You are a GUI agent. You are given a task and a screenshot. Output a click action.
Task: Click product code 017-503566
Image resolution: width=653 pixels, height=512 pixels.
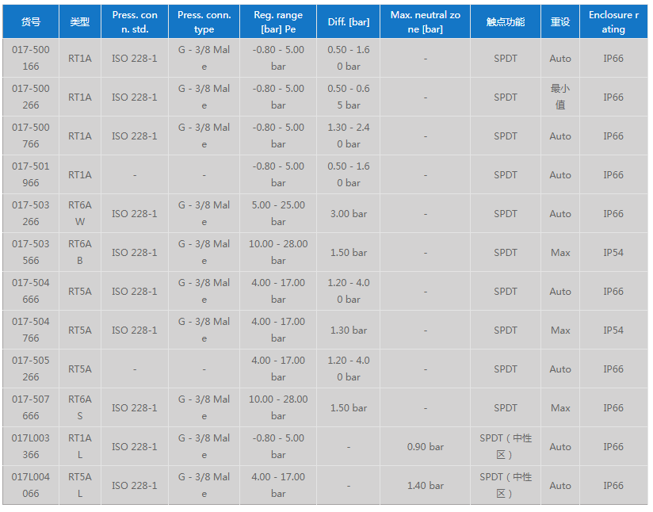(x=31, y=252)
